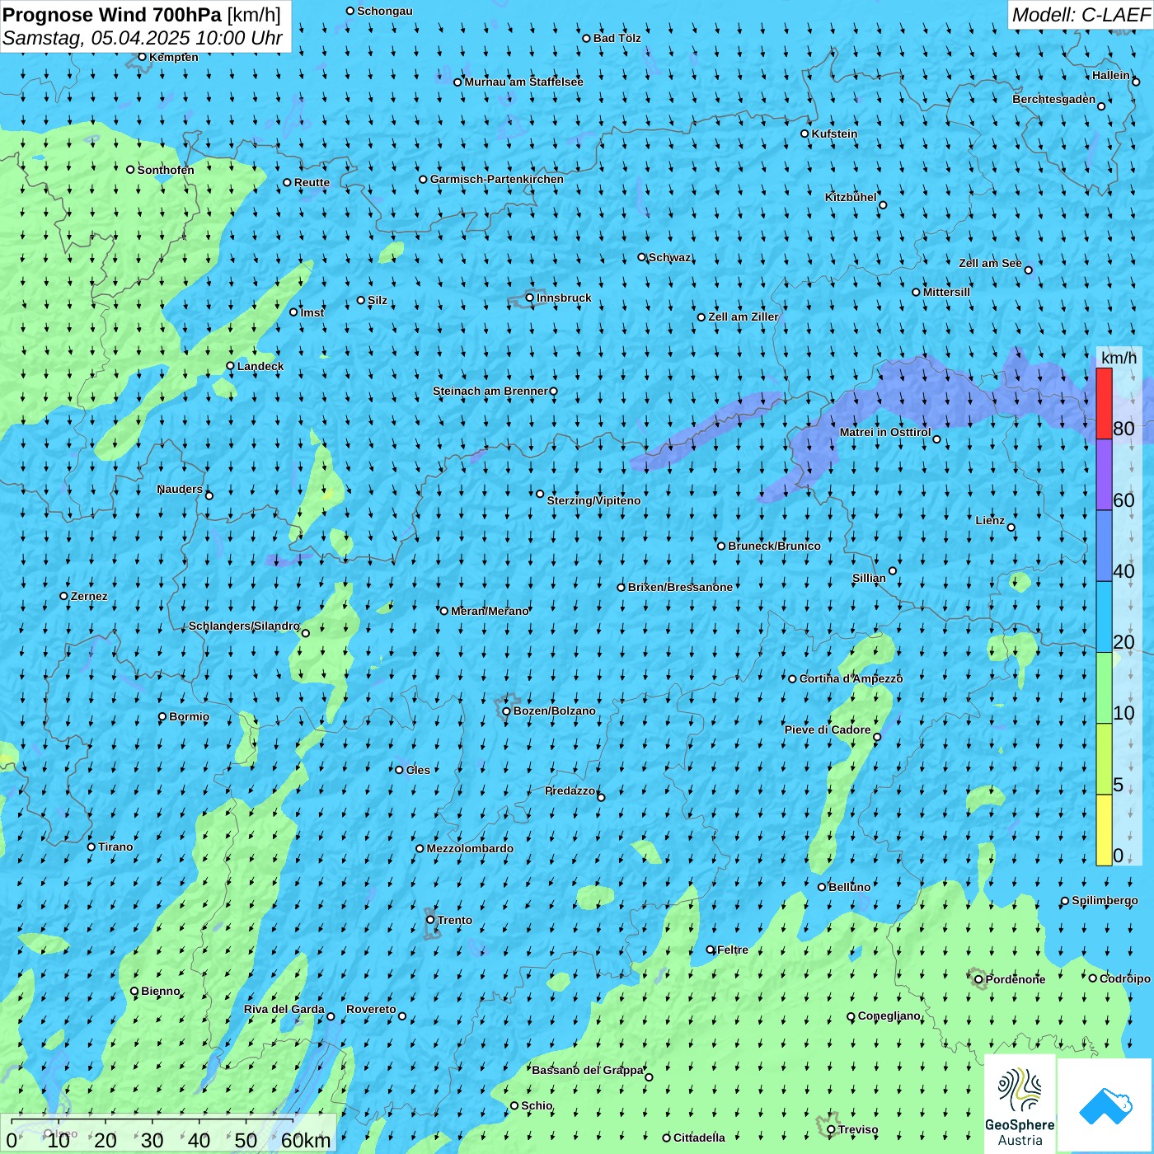The image size is (1154, 1154).
Task: Click the Feltre location dot
Action: coord(711,950)
